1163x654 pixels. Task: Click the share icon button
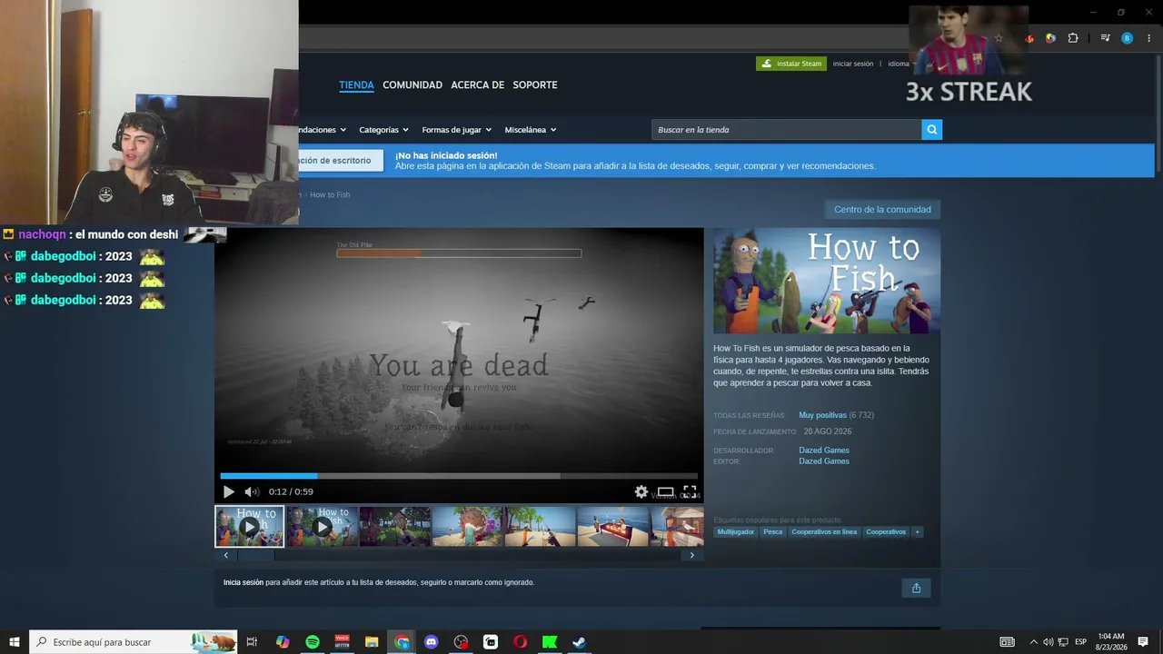coord(916,588)
